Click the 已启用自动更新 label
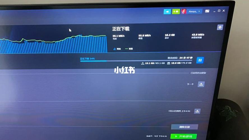 point(198,73)
